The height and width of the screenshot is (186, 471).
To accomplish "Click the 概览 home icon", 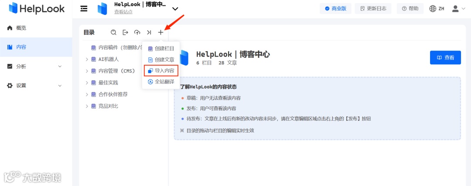I will click(10, 28).
